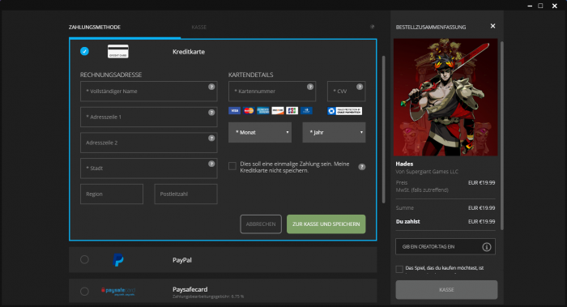
Task: Click help icon in Adresszeile 1 field
Action: click(211, 113)
